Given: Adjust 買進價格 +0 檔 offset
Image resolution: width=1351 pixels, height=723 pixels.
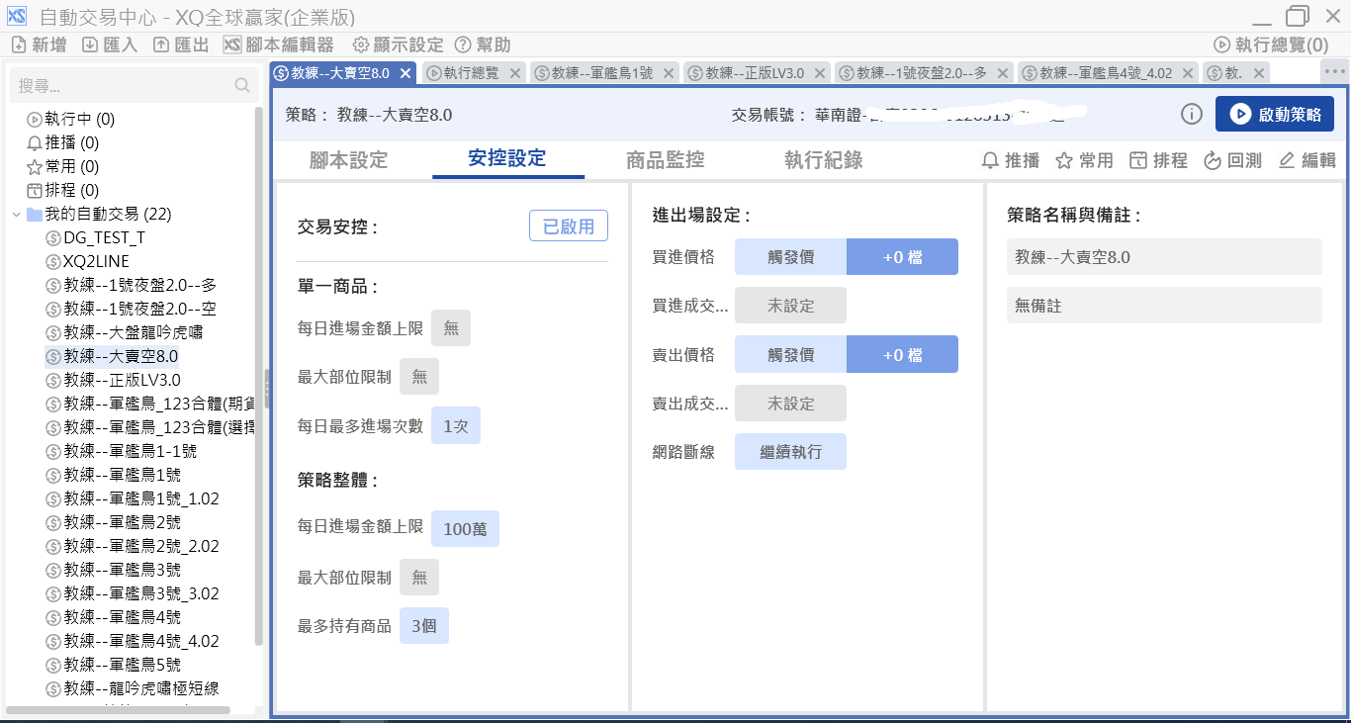Looking at the screenshot, I should tap(902, 257).
